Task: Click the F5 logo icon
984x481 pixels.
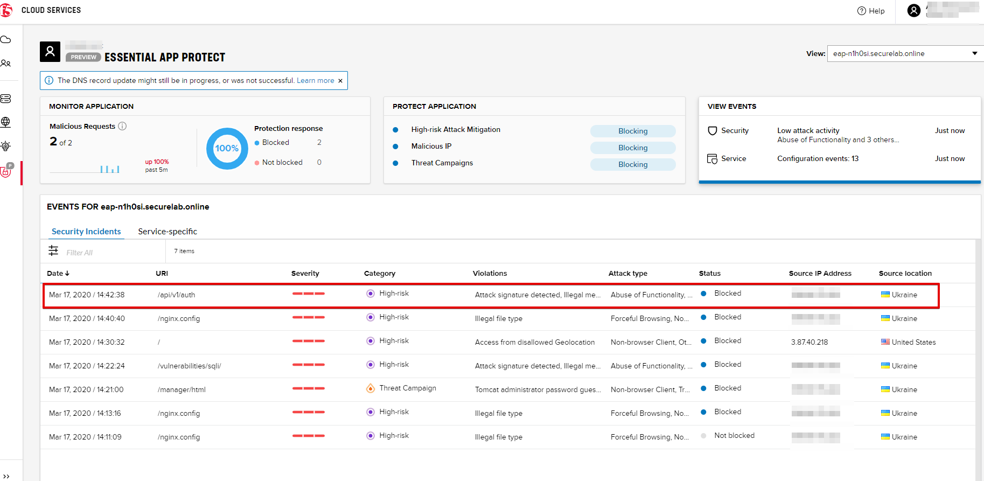Action: (5, 10)
